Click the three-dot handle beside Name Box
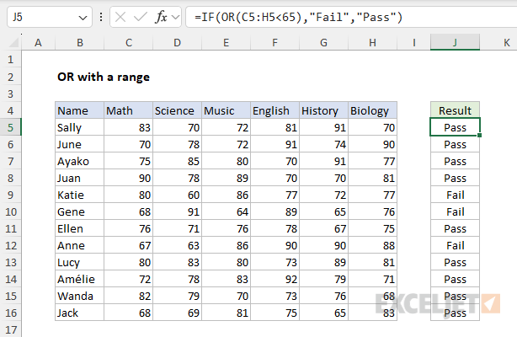This screenshot has width=517, height=337. coord(101,17)
